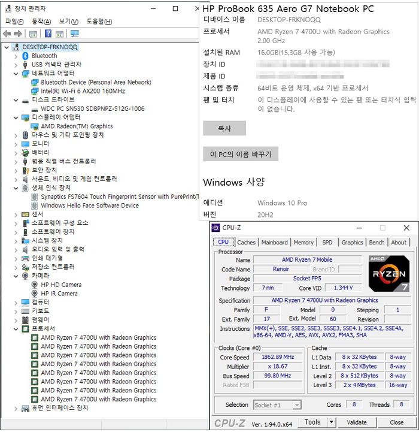
Task: Collapse the 네트워크 어댑터 category
Action: [16, 74]
